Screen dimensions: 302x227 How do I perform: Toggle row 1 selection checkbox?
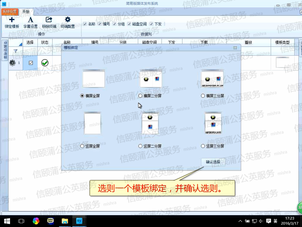coord(31,63)
